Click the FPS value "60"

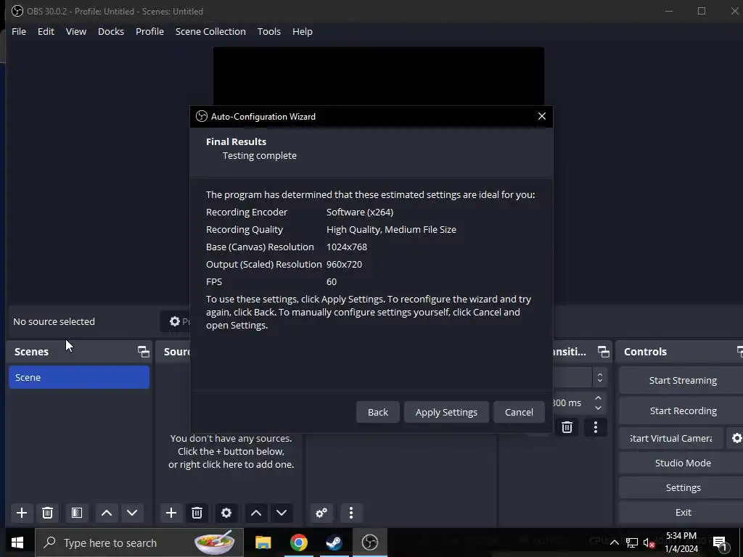[x=332, y=282]
